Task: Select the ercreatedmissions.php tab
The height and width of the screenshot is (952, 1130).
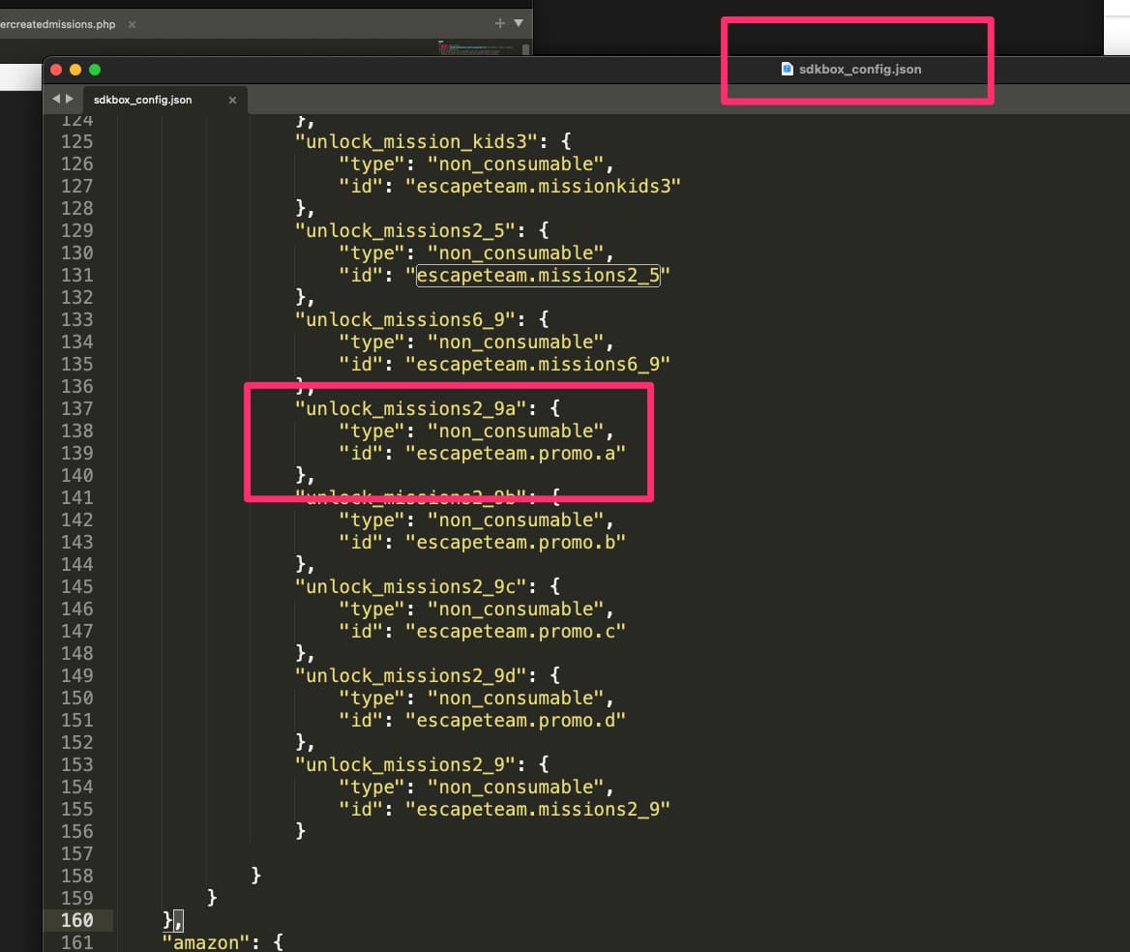Action: (58, 24)
